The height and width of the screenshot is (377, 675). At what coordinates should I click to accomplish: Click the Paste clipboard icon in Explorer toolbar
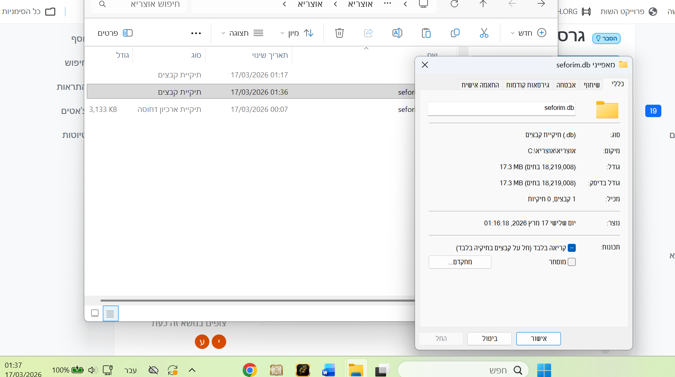tap(426, 33)
